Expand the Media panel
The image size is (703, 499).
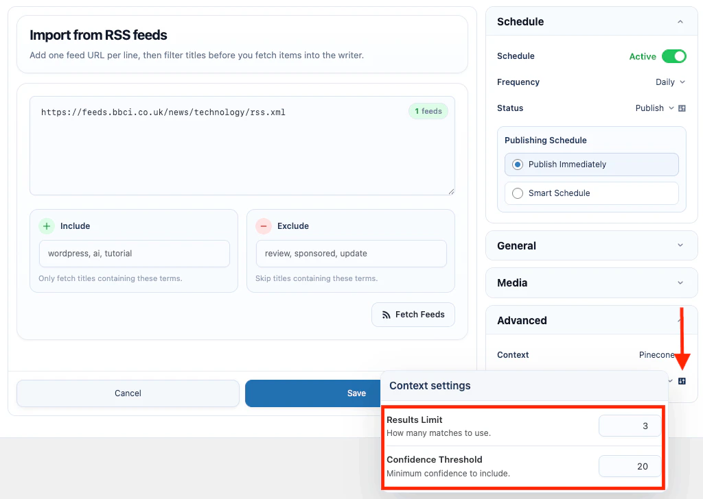[x=591, y=283]
